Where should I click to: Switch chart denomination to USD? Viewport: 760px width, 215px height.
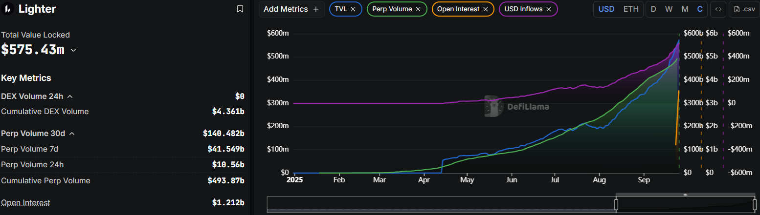click(606, 9)
